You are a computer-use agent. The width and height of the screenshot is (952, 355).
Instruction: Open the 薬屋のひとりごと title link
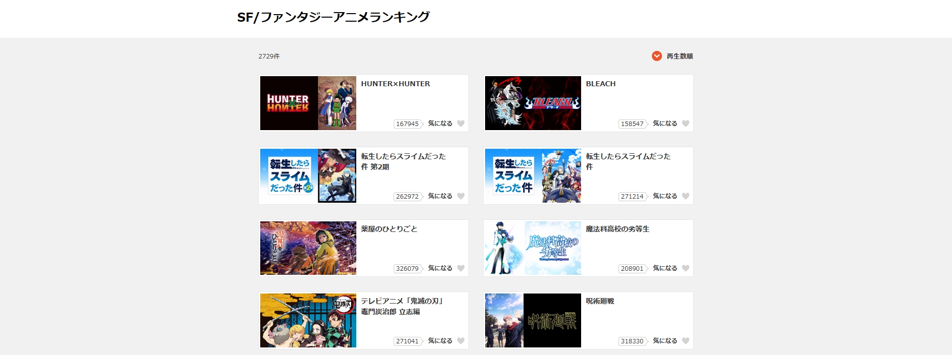tap(389, 229)
